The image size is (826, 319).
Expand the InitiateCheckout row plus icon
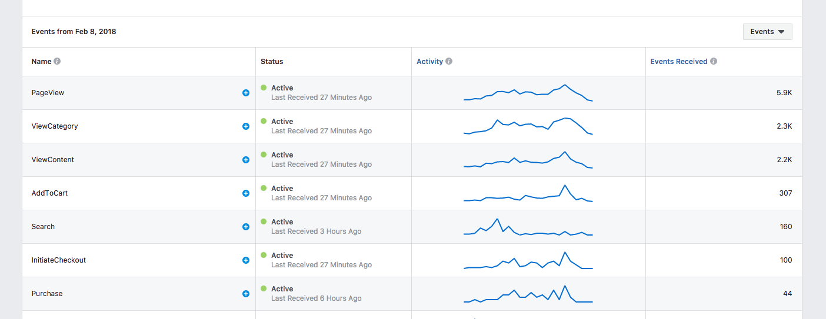[x=246, y=260]
